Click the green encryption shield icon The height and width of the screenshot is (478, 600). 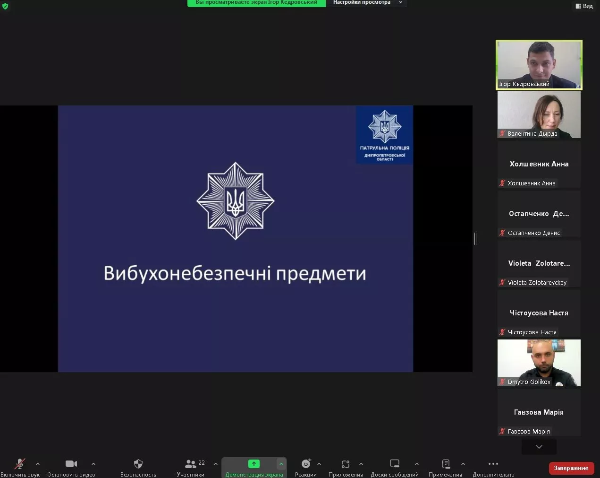[x=5, y=6]
